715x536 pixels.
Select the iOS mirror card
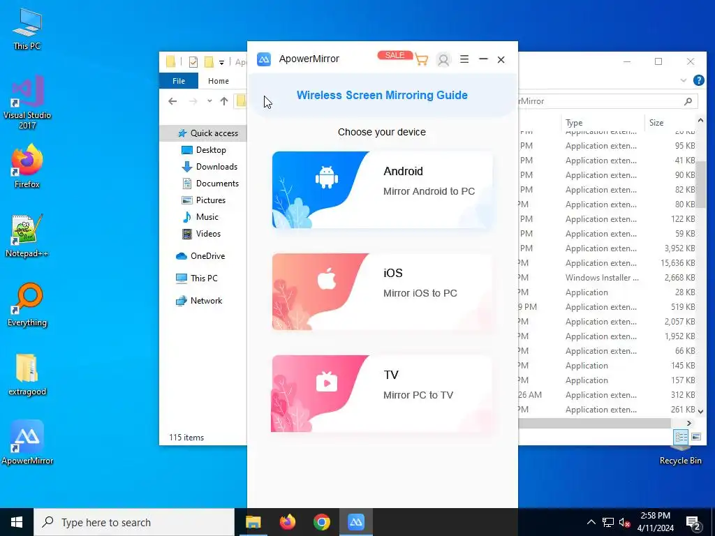tap(382, 292)
